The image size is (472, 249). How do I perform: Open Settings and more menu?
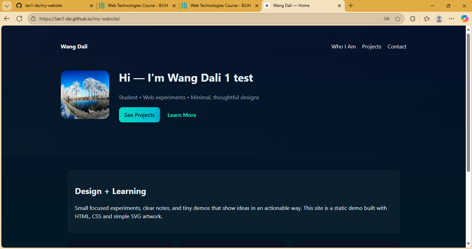[x=452, y=19]
